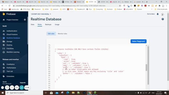169x95 pixels.
Task: Switch to the Usage tab
Action: point(57,25)
